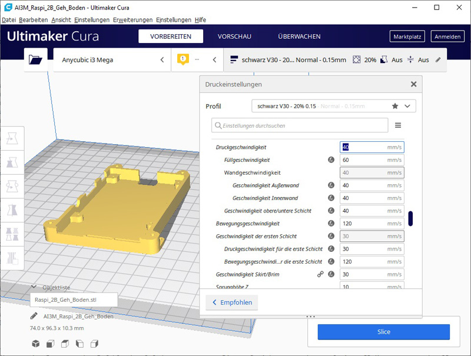Open the Ansicht menu
471x356 pixels.
click(x=61, y=20)
